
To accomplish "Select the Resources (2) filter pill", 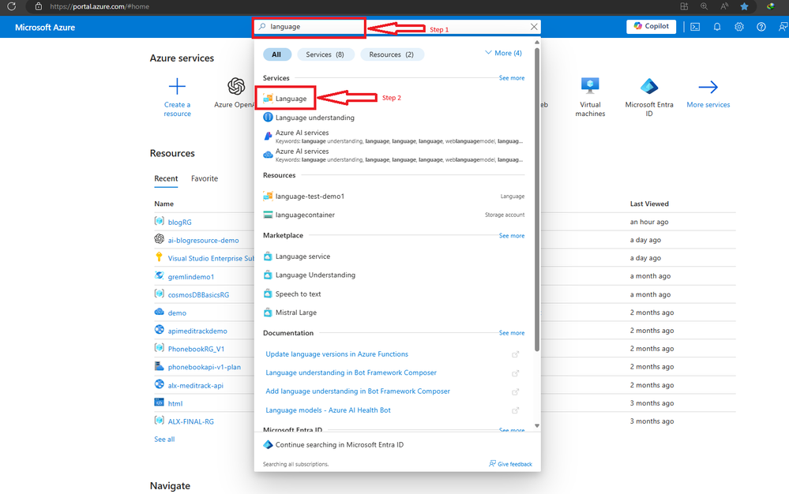I will click(x=392, y=54).
